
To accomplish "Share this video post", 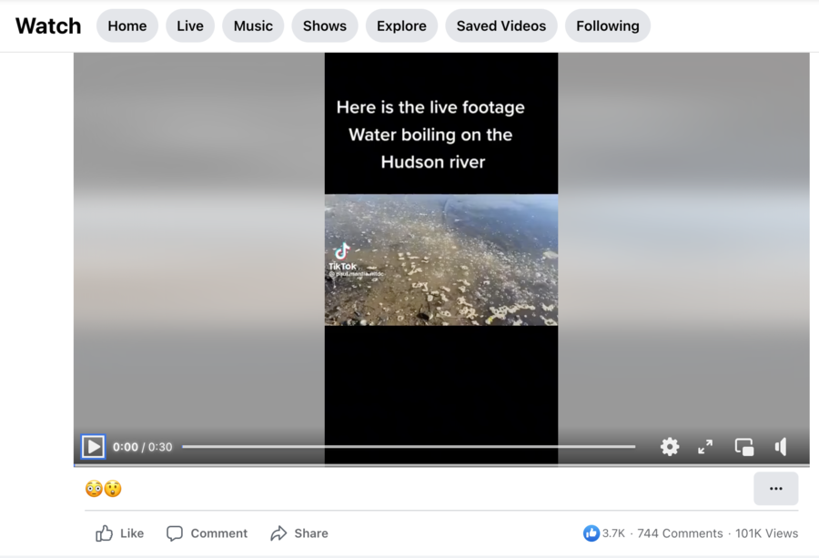I will (299, 533).
